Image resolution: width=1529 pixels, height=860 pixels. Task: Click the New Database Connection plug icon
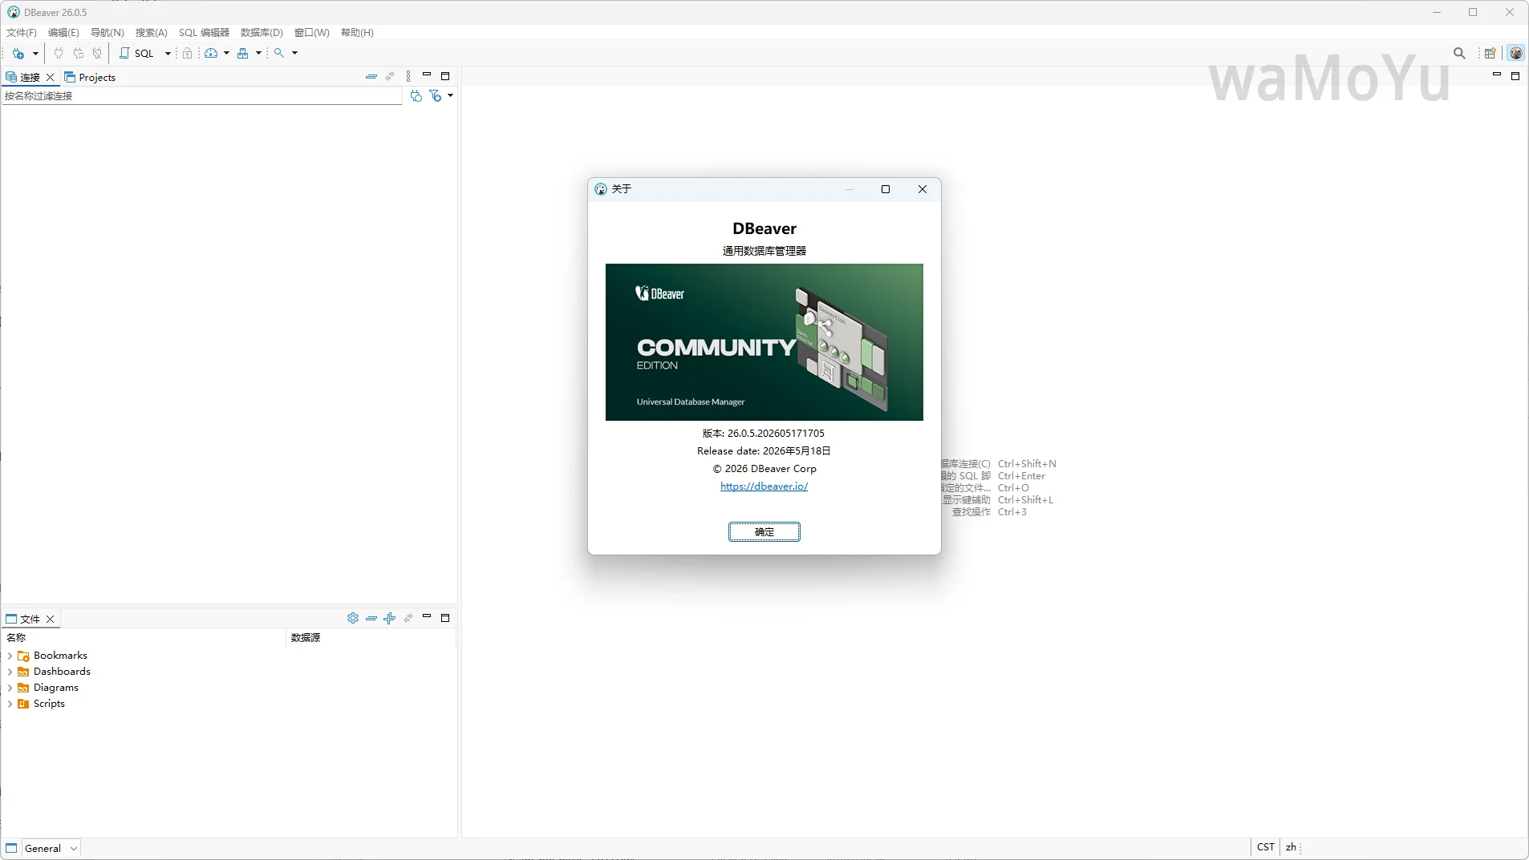18,53
